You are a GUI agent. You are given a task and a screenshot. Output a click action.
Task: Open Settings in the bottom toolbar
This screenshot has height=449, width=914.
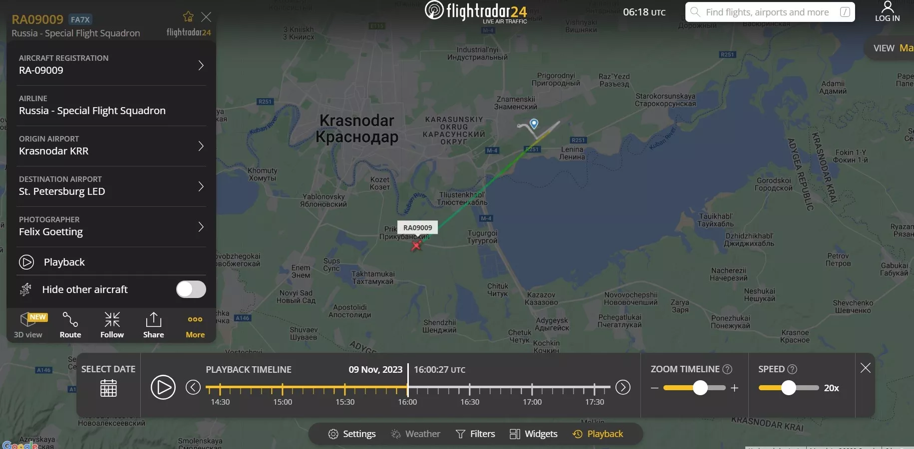(x=352, y=434)
